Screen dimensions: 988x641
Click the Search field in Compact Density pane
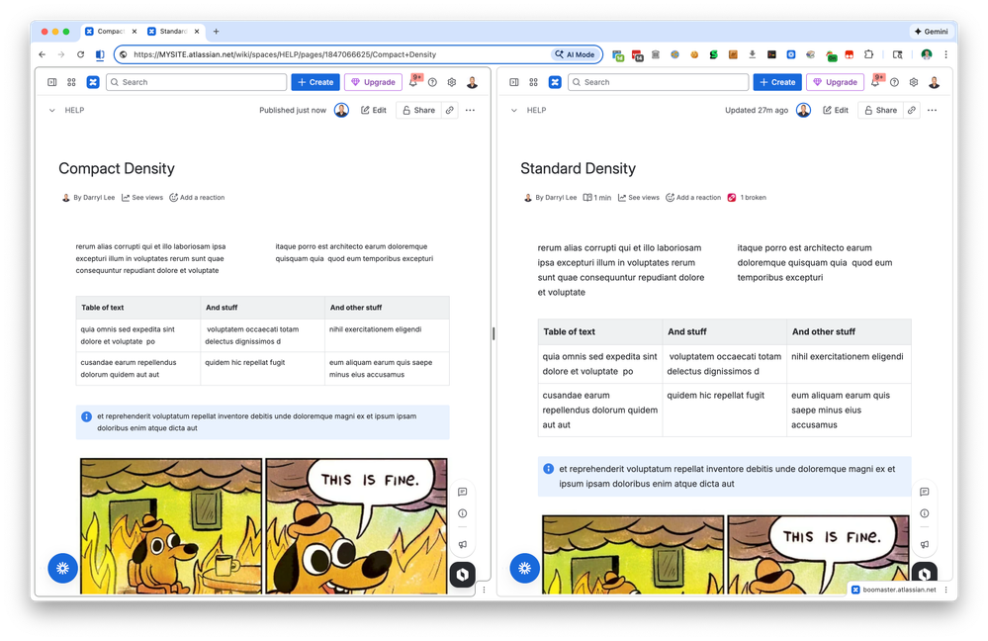coord(196,82)
